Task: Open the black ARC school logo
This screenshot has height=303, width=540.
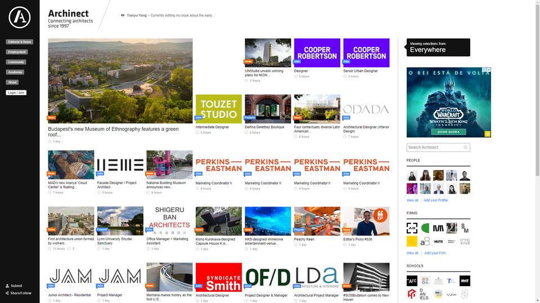Action: (412, 281)
